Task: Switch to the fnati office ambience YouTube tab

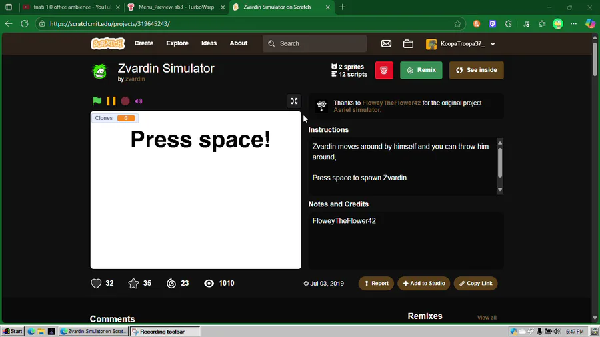Action: click(71, 7)
